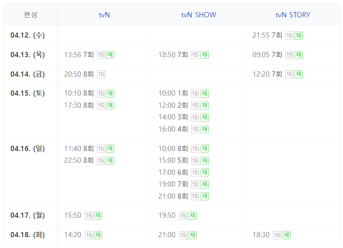Click the 재 rerun badge beside 14:20

98,235
